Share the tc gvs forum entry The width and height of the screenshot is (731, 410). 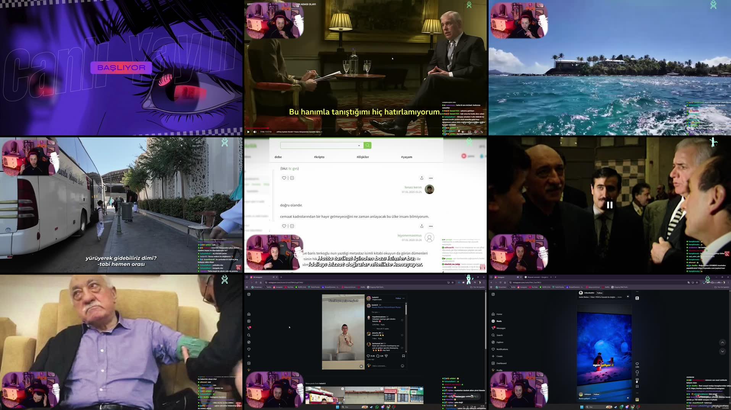[x=422, y=178]
